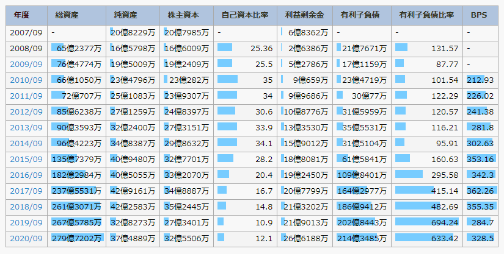Open the 2011/09 fiscal year link
This screenshot has width=504, height=254.
(x=26, y=96)
